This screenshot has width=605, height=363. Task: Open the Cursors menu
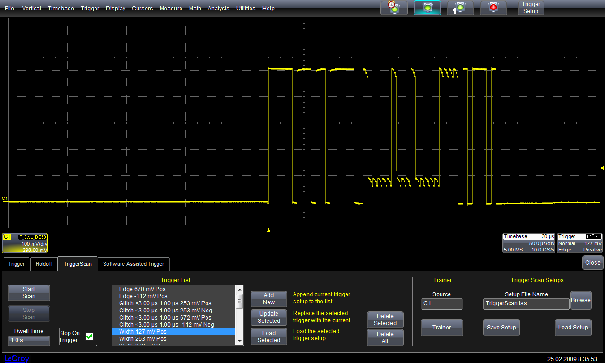tap(142, 9)
